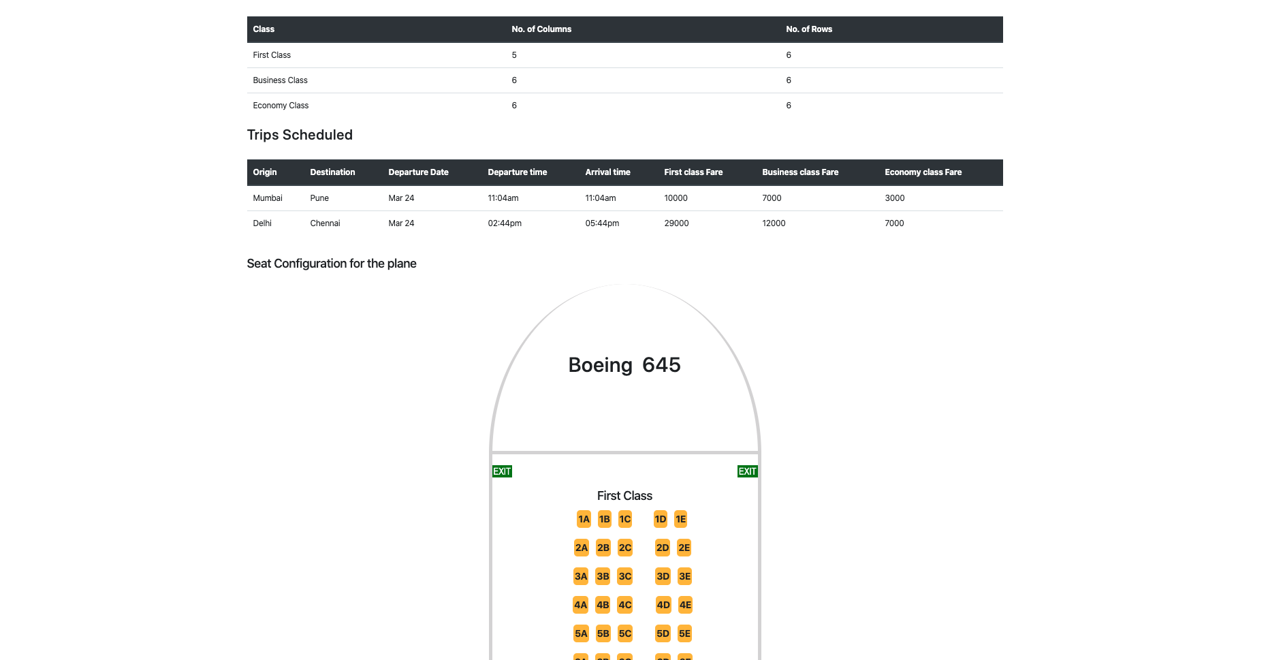The width and height of the screenshot is (1268, 660).
Task: Select seat 4A in First Class
Action: click(x=581, y=605)
